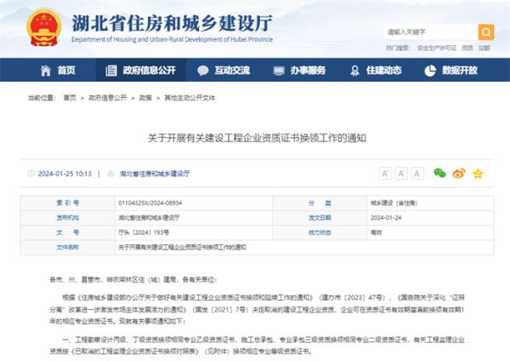Image resolution: width=510 pixels, height=361 pixels.
Task: Click the national emblem logo
Action: coord(38,27)
